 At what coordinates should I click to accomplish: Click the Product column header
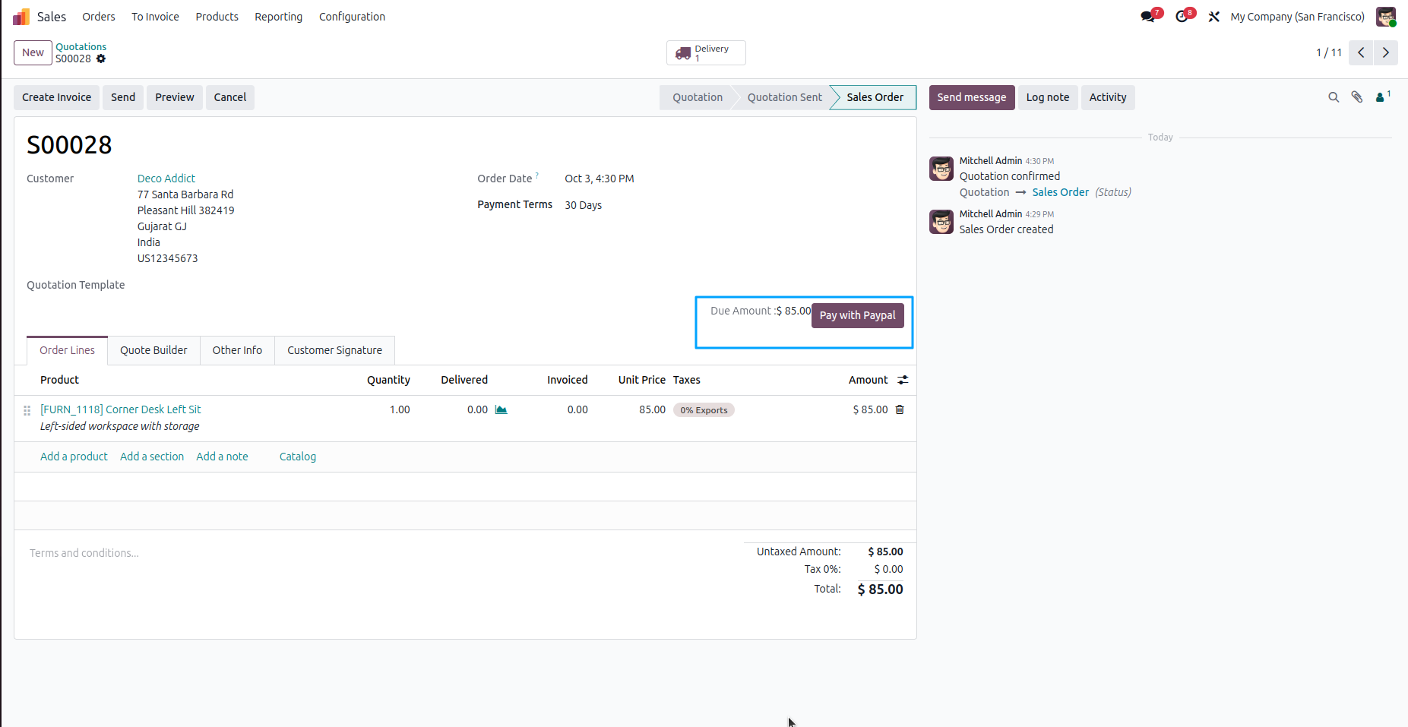pyautogui.click(x=59, y=380)
